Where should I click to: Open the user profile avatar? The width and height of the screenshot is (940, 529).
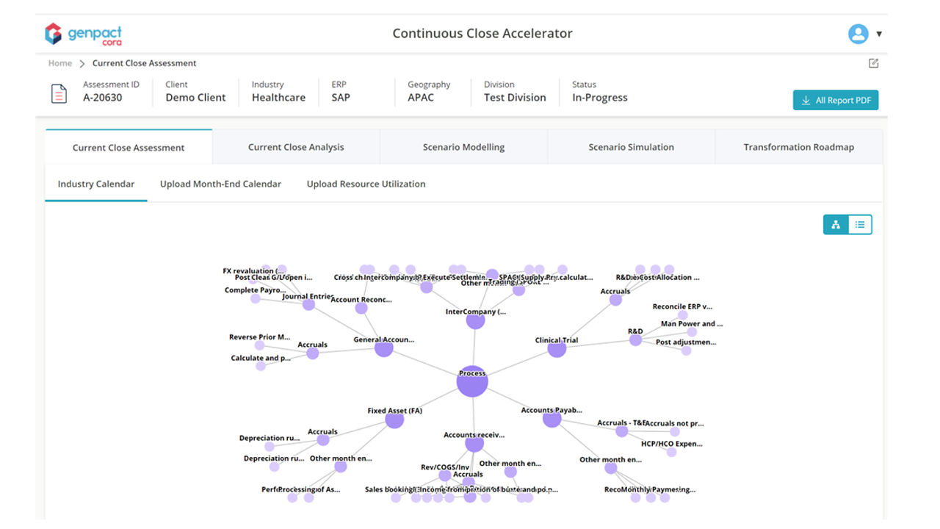tap(858, 34)
